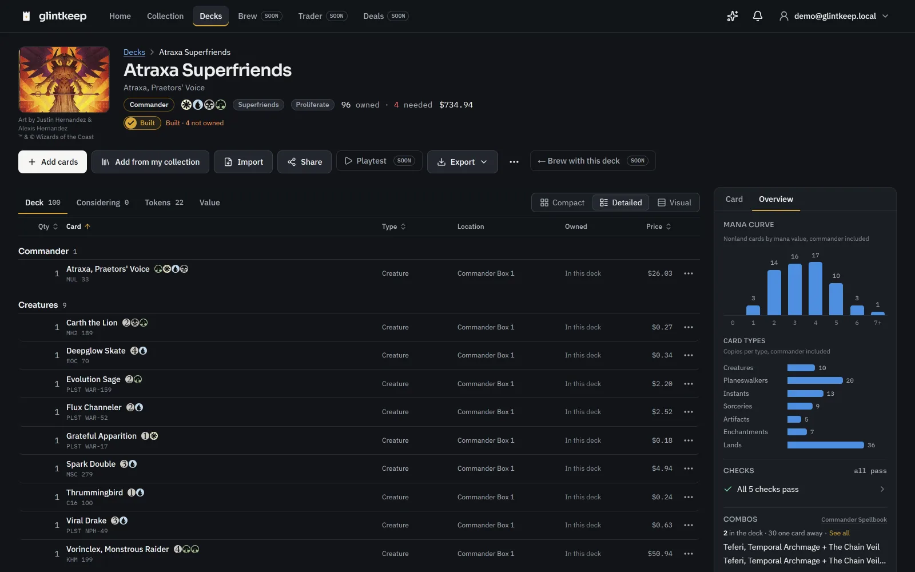Open row menu for Spark Double
The width and height of the screenshot is (915, 572).
(x=689, y=468)
